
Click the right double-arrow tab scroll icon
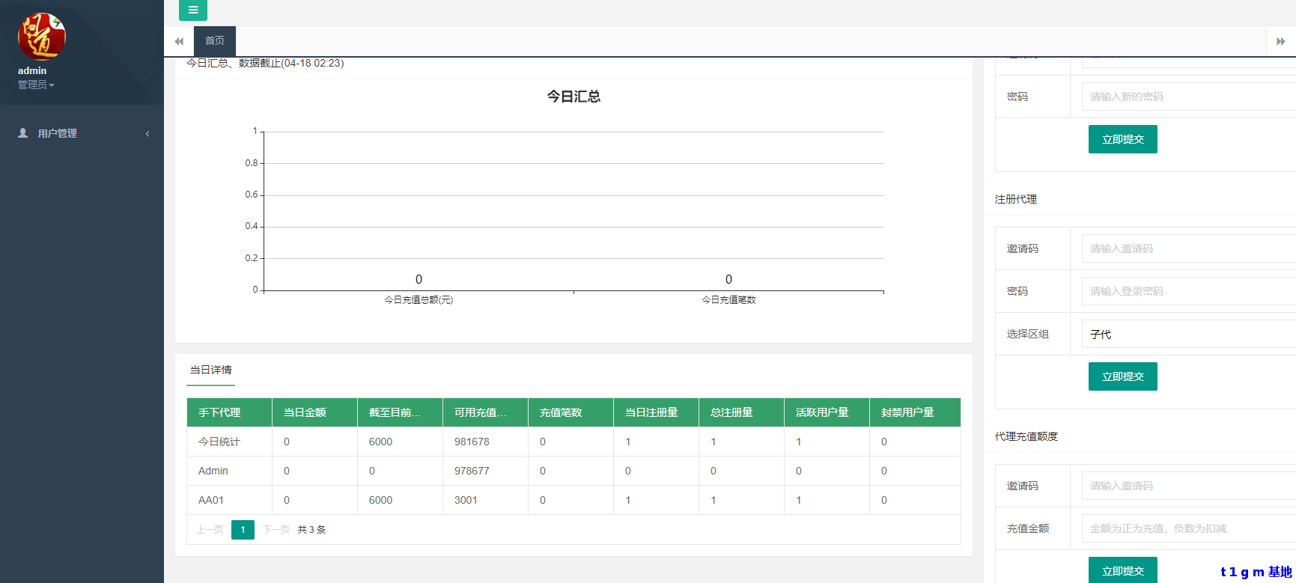coord(1280,41)
